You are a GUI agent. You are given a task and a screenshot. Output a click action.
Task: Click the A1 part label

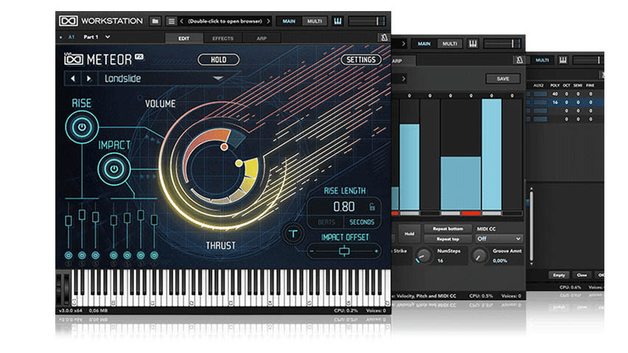click(71, 37)
